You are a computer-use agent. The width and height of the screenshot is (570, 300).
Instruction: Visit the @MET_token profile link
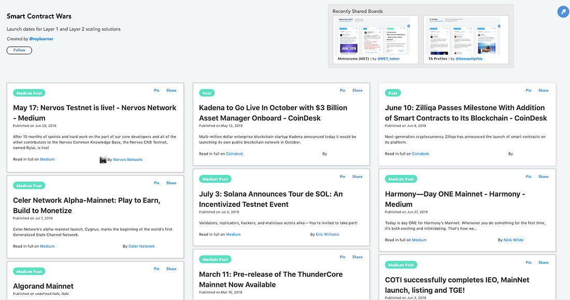click(388, 59)
